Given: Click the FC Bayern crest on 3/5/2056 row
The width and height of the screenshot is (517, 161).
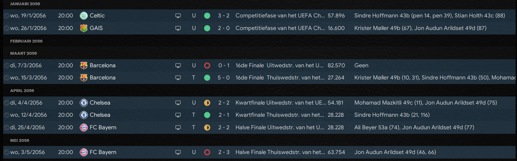Looking at the screenshot, I should [83, 152].
